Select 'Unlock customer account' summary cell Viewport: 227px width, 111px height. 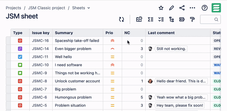point(78,81)
